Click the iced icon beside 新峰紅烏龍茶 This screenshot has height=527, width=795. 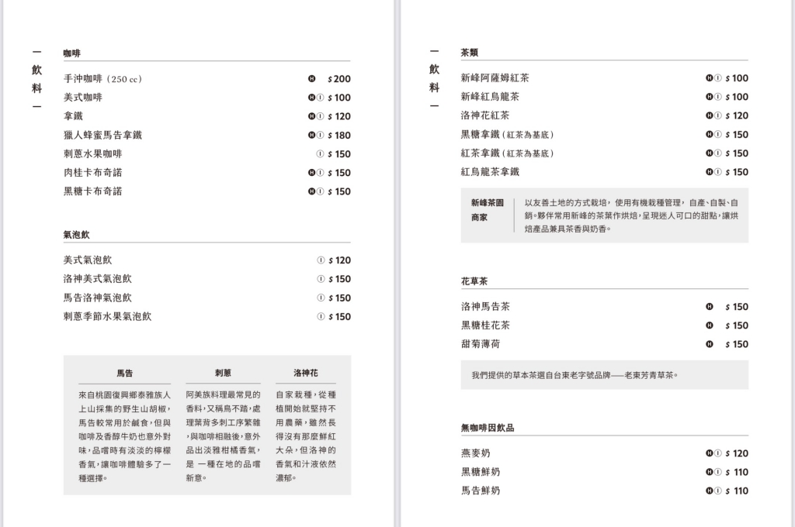pos(717,97)
